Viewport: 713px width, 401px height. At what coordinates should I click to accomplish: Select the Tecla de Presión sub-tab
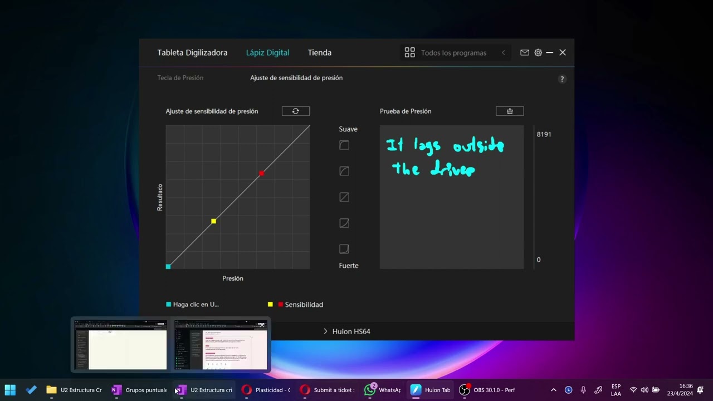click(x=180, y=78)
